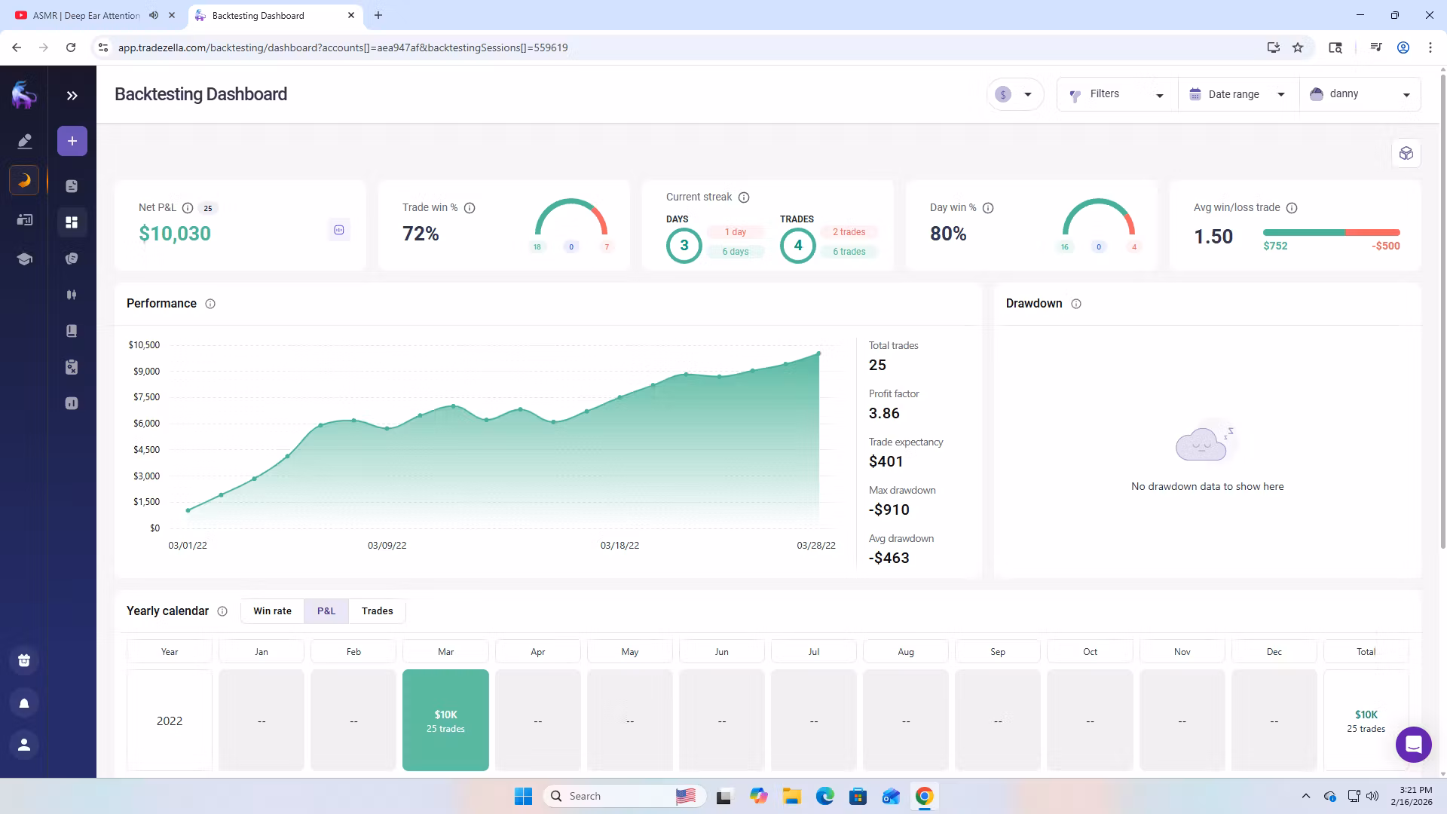1447x814 pixels.
Task: Open the Date range dropdown
Action: click(1238, 94)
